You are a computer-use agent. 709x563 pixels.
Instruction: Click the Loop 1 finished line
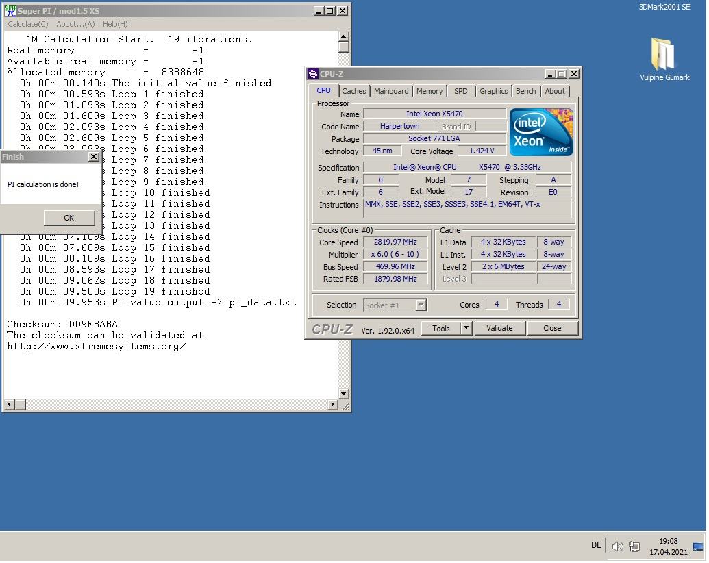(112, 94)
